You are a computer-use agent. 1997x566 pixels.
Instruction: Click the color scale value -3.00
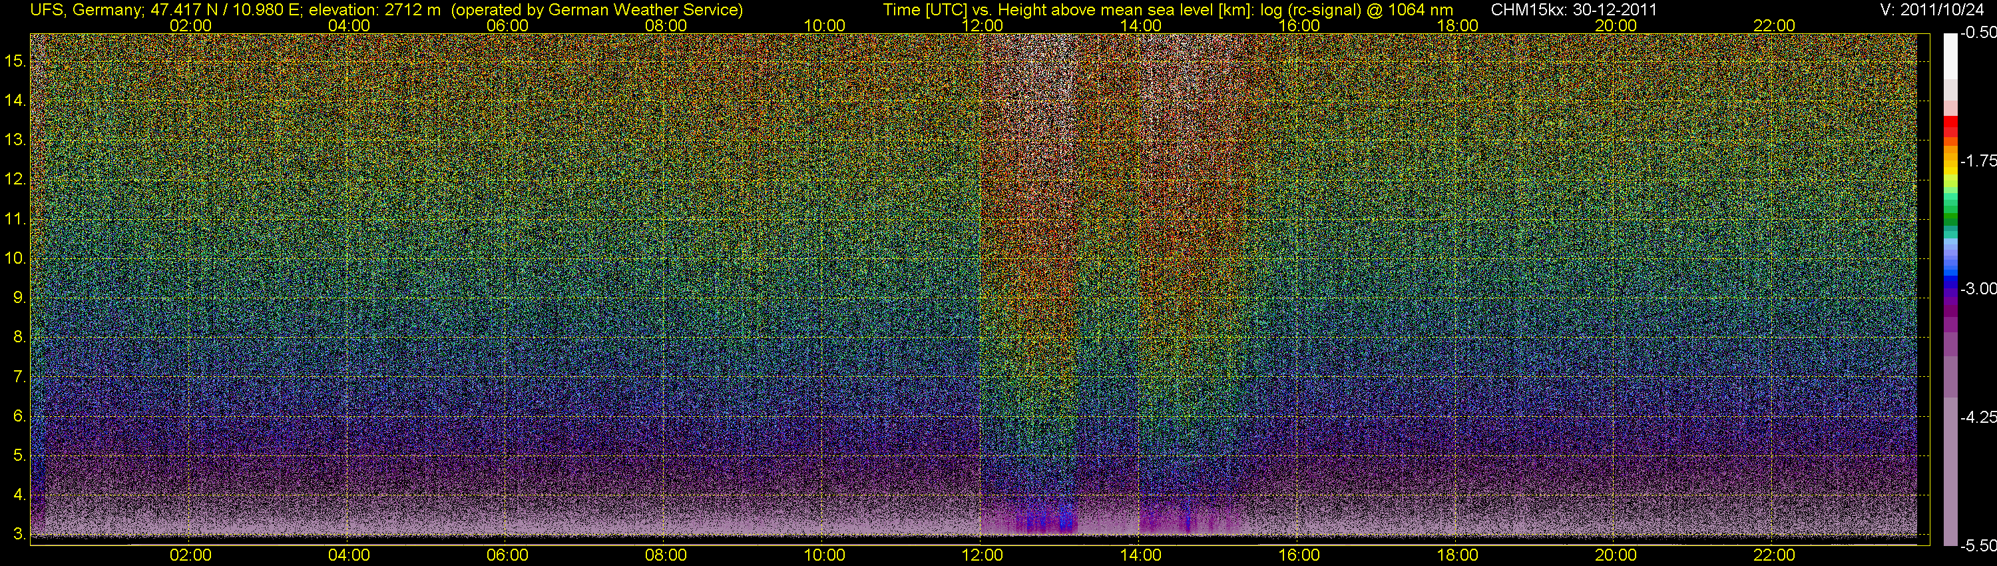click(x=1978, y=288)
